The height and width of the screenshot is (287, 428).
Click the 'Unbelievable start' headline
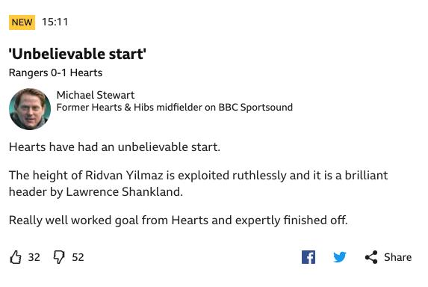(78, 54)
